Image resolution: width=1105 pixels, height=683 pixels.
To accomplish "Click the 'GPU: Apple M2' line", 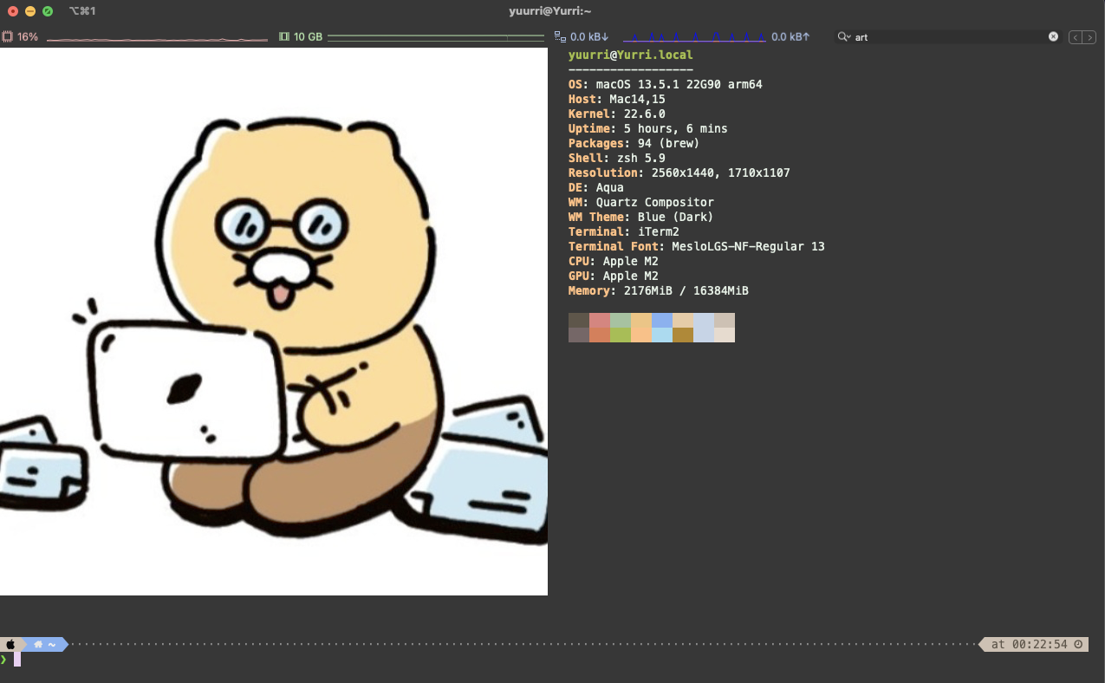I will click(x=614, y=276).
